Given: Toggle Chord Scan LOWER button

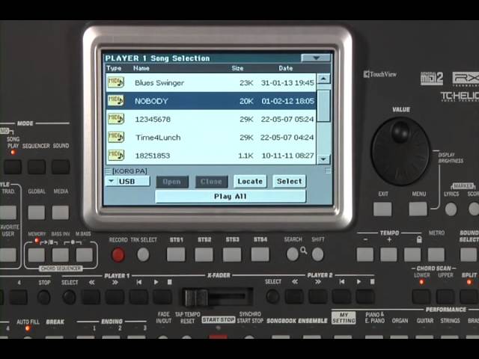Looking at the screenshot, I should (x=421, y=296).
